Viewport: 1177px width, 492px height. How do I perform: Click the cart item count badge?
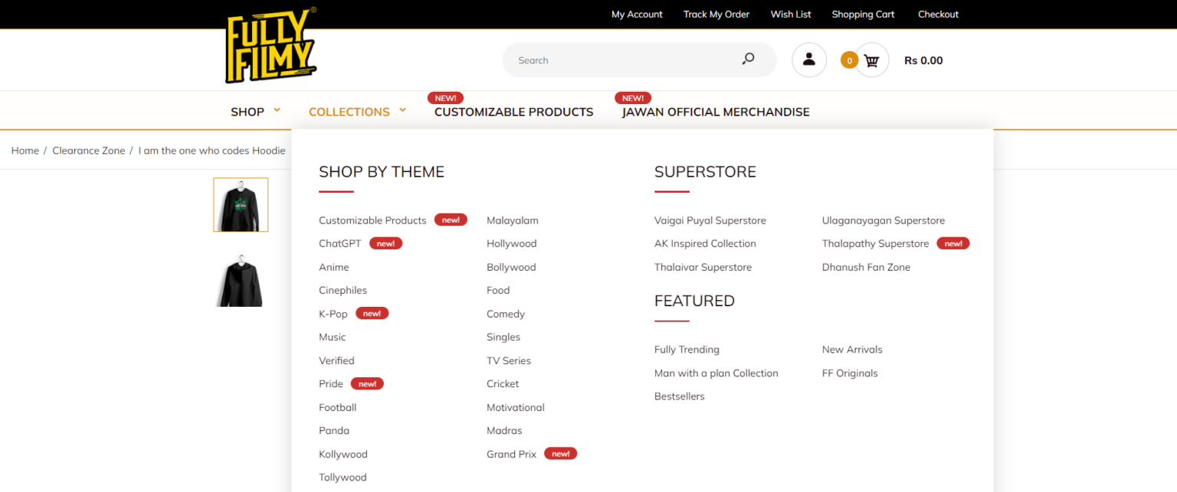tap(849, 59)
